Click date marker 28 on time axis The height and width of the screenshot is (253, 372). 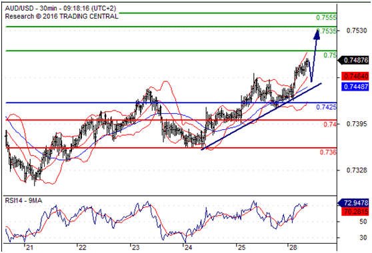tap(293, 248)
